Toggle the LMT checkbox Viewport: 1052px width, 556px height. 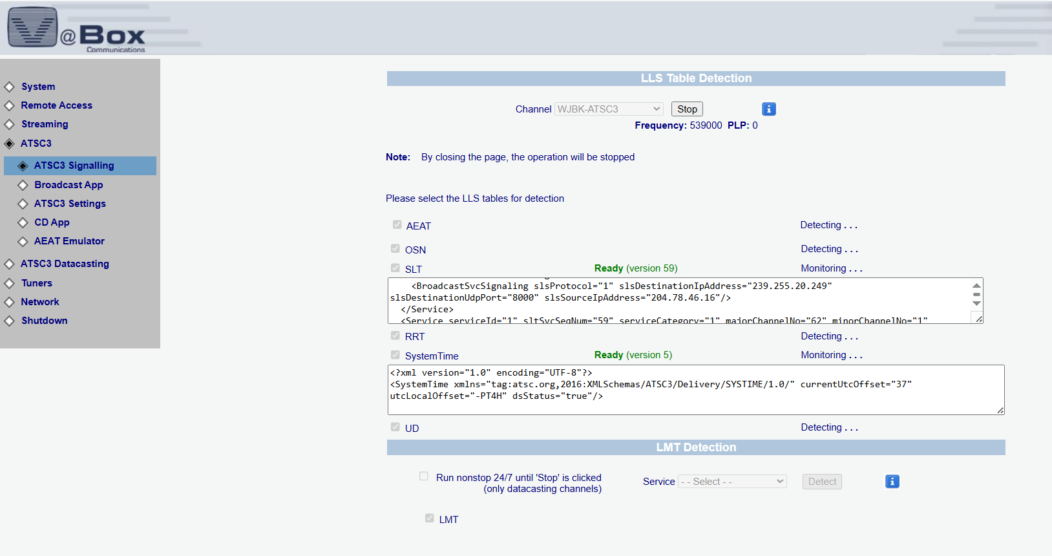tap(430, 518)
